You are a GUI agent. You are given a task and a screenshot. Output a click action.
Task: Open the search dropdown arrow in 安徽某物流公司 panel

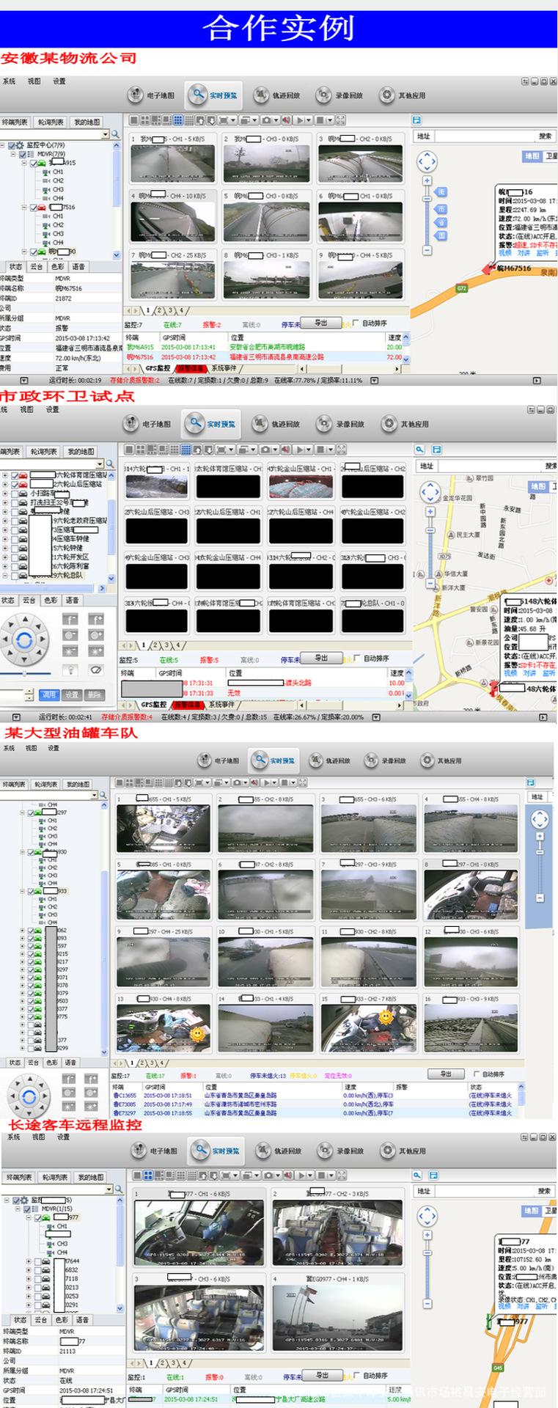pyautogui.click(x=106, y=134)
